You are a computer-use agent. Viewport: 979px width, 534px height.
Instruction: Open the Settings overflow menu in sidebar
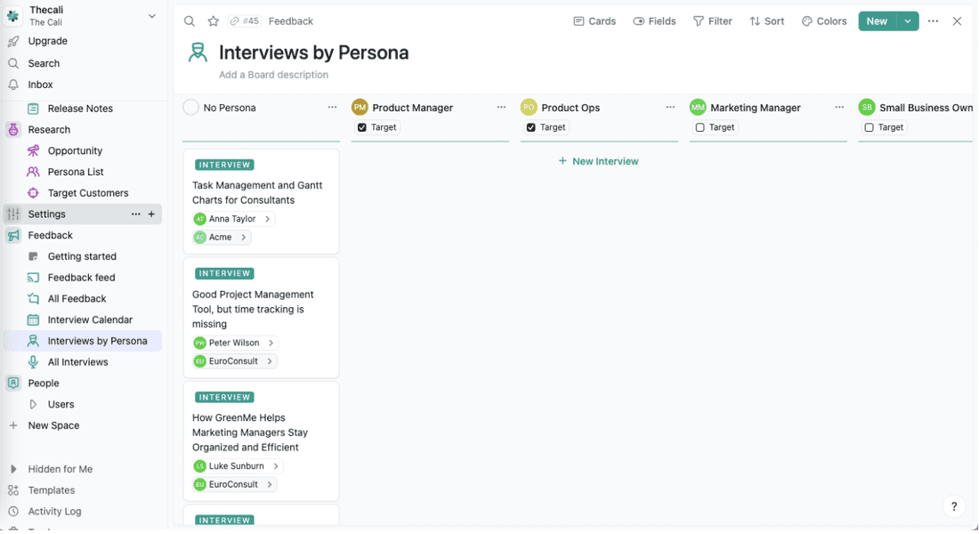(135, 214)
